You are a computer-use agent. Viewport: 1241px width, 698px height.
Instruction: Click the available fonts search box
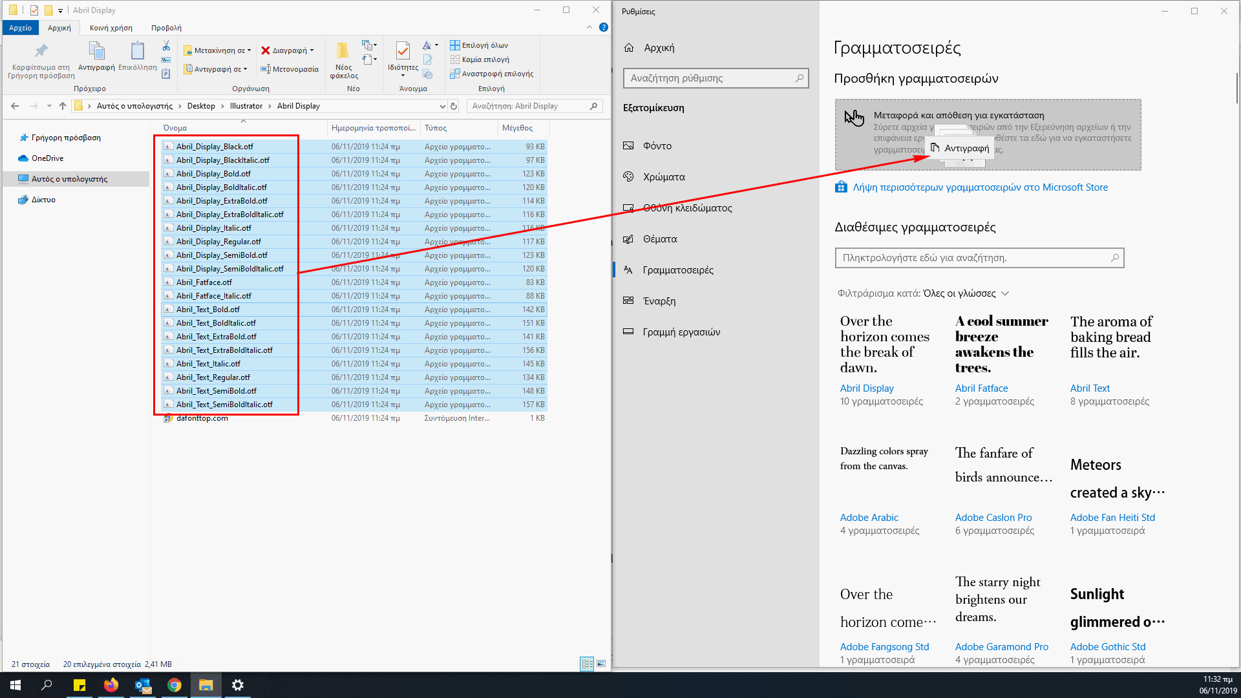pos(979,258)
